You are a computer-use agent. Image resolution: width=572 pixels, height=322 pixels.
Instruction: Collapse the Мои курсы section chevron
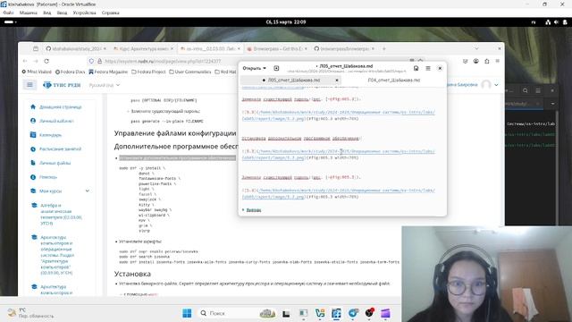tap(88, 191)
